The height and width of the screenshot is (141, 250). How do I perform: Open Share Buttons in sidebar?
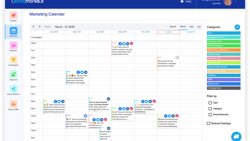pyautogui.click(x=14, y=89)
